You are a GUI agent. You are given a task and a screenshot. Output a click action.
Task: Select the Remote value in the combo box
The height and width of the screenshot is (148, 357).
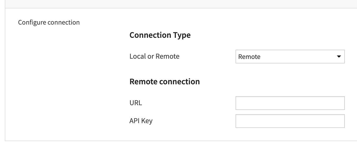249,57
